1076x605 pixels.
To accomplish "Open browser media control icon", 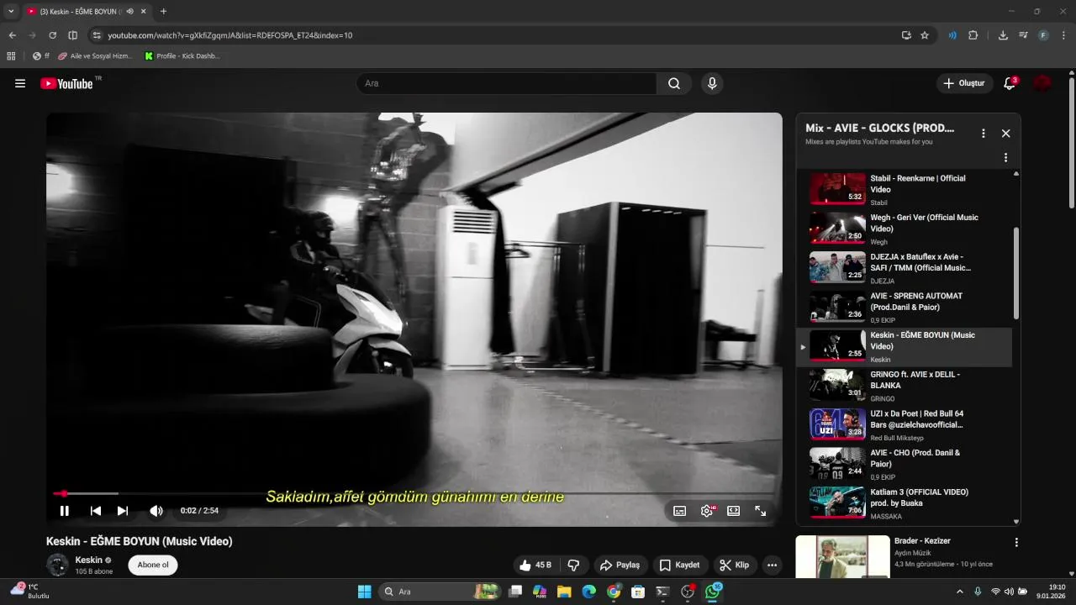I will tap(1023, 35).
